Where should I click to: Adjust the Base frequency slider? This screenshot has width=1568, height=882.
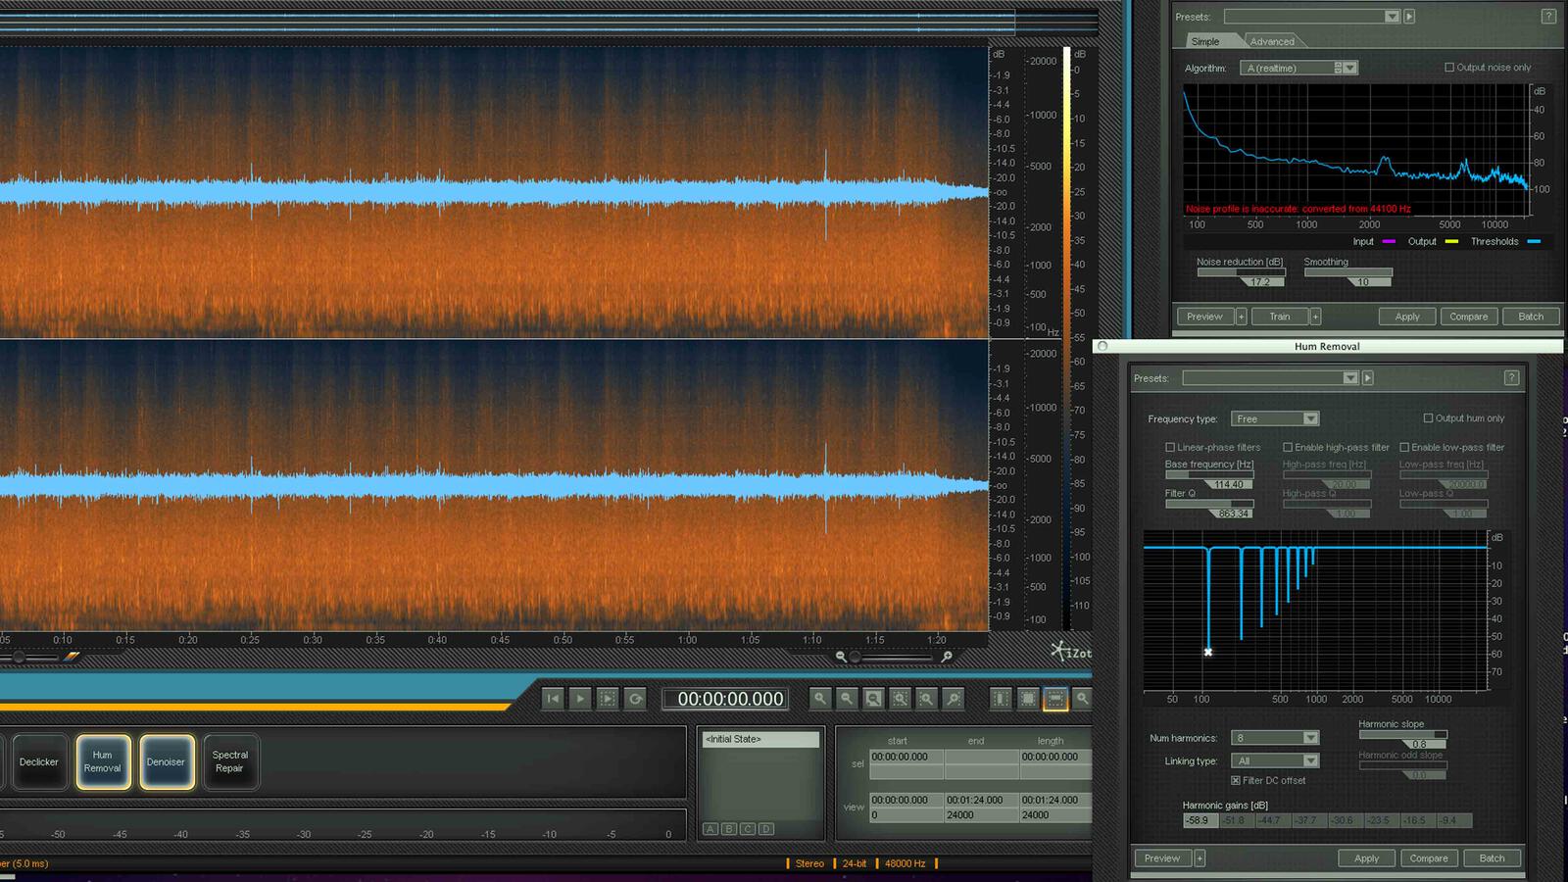(x=1209, y=475)
